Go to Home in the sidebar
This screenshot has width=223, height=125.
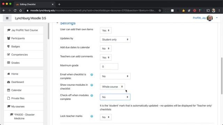[x=23, y=74]
